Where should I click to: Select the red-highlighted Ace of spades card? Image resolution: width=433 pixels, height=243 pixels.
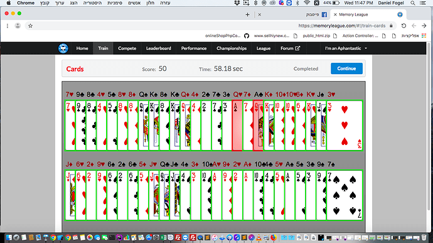pyautogui.click(x=237, y=126)
